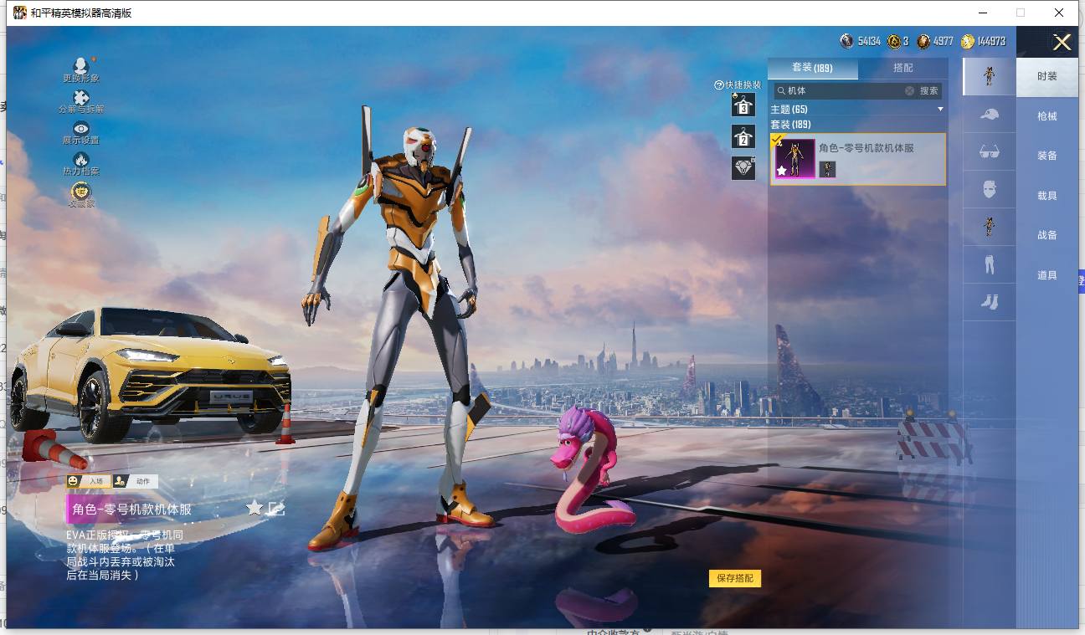
Task: Select the face mask category icon
Action: 989,189
